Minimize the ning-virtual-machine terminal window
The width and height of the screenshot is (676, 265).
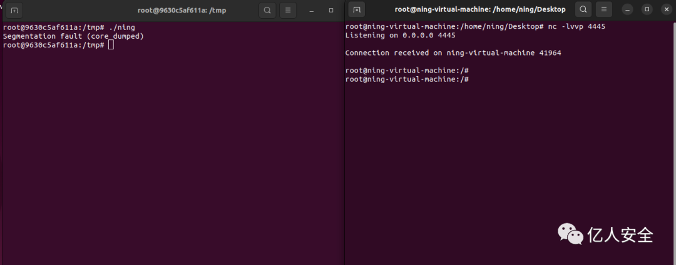627,9
